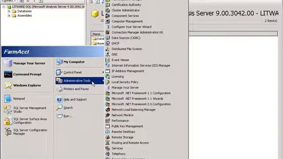This screenshot has height=159, width=283.
Task: Click .NET Framework 1.1 Wizards icon
Action: click(107, 98)
